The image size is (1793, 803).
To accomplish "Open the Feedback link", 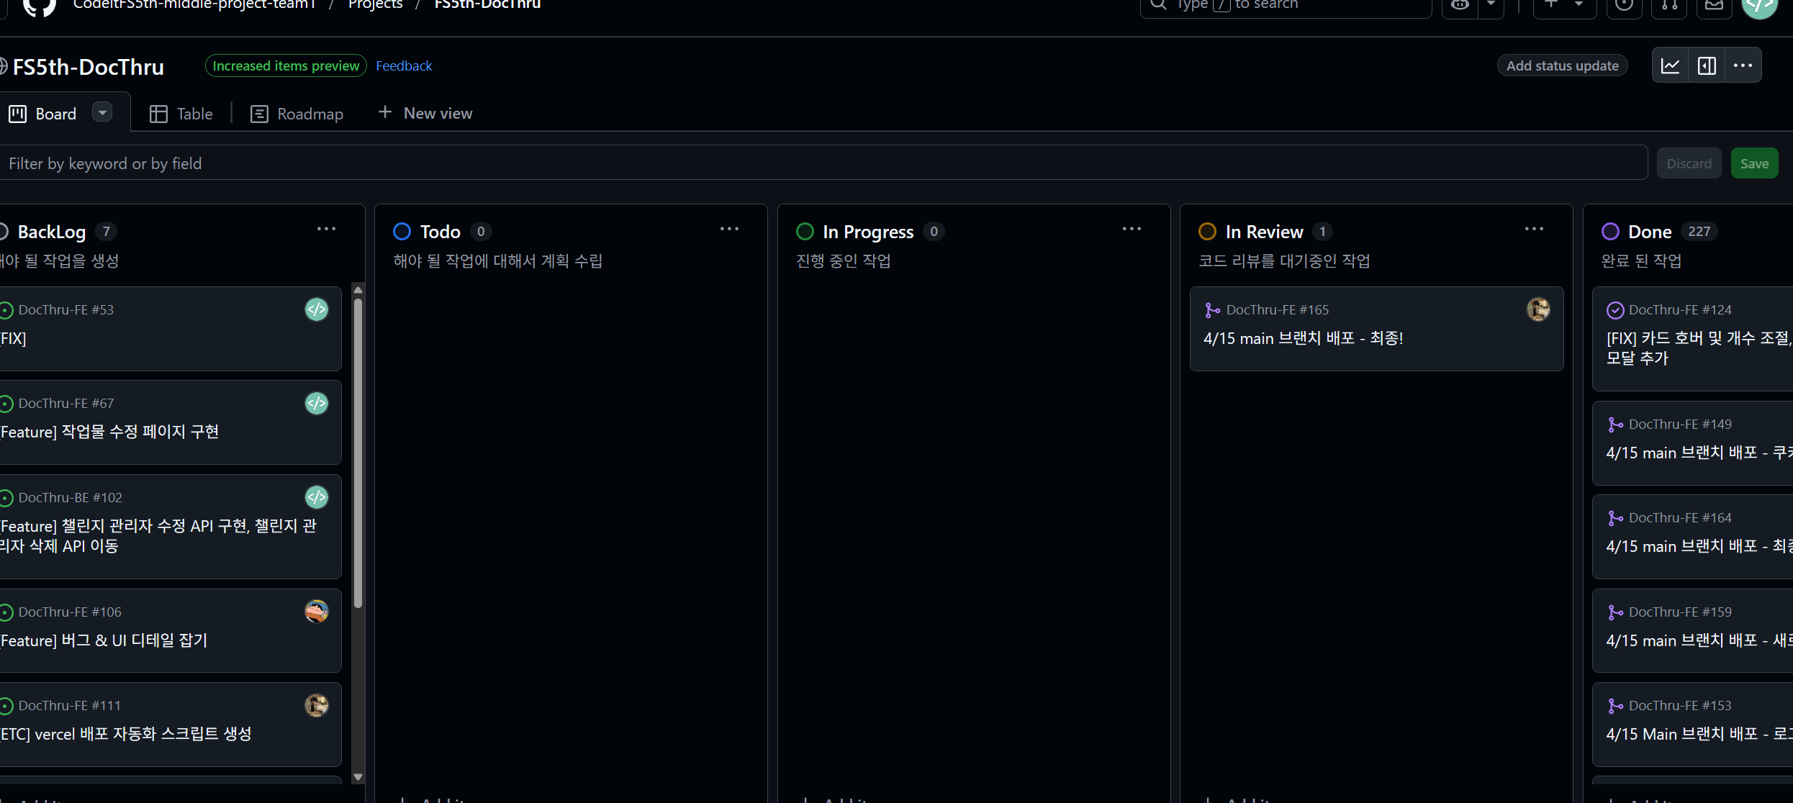I will pos(404,65).
